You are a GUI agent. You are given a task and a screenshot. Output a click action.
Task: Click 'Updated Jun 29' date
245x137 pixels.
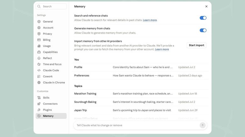point(188,110)
